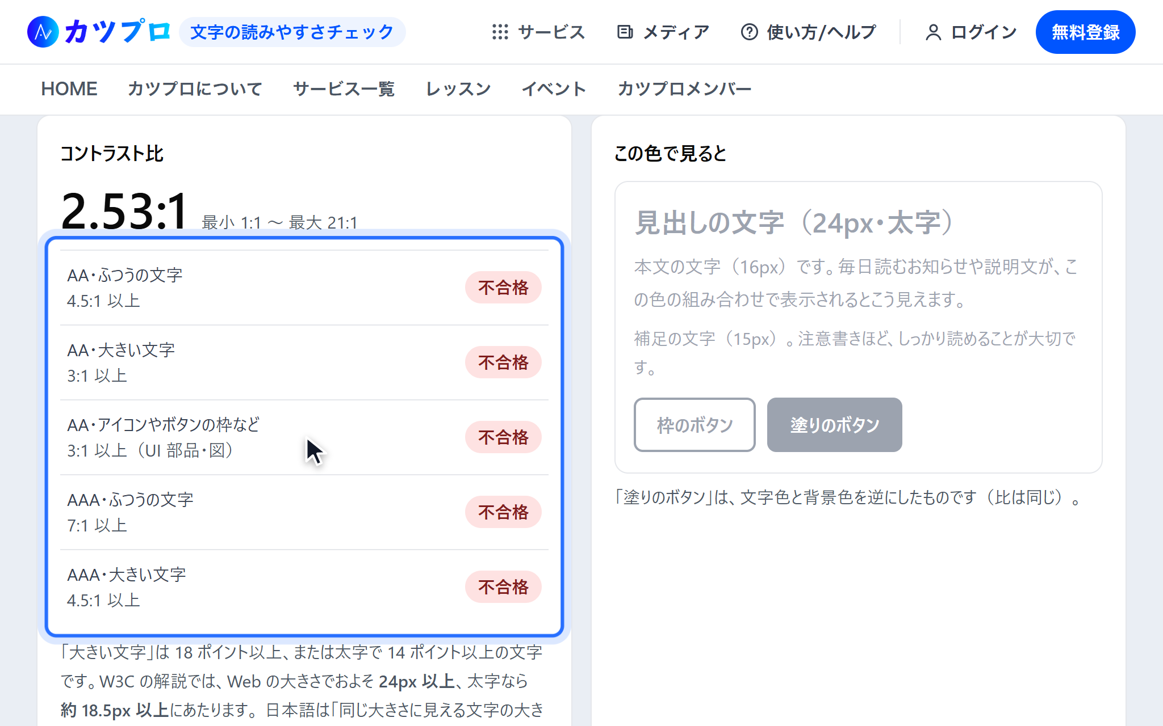Click the 最小 1:1 〜 最大 21:1 range text

pos(280,222)
